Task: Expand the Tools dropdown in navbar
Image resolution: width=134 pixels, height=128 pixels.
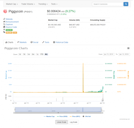Action: pos(54,4)
